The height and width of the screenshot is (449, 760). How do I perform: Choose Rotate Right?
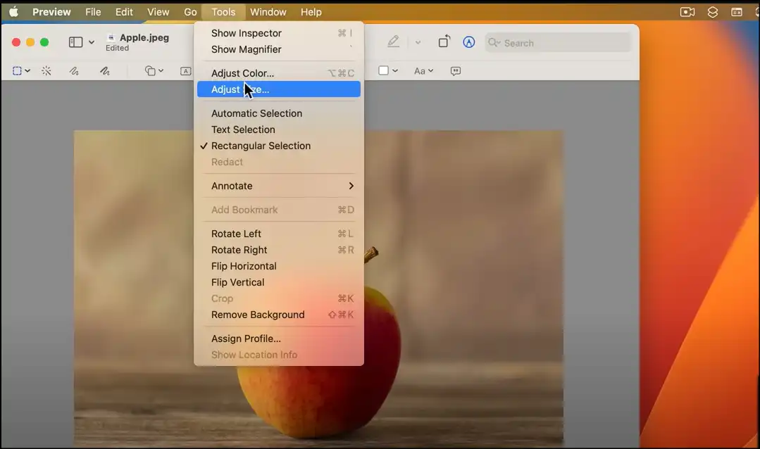coord(279,250)
